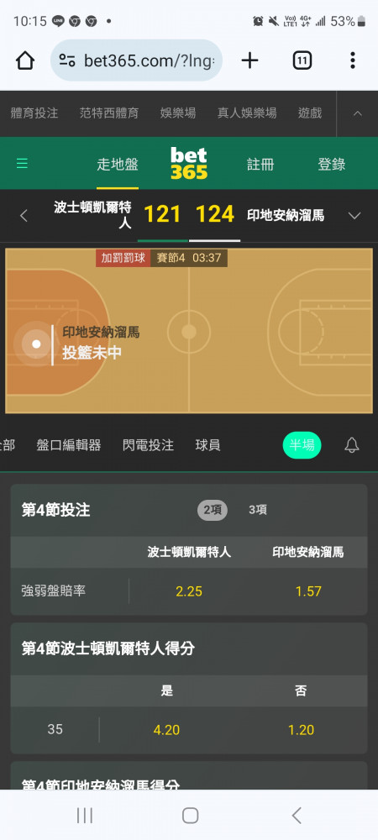Open the 娛樂場 tab
Image resolution: width=378 pixels, height=840 pixels.
point(178,113)
